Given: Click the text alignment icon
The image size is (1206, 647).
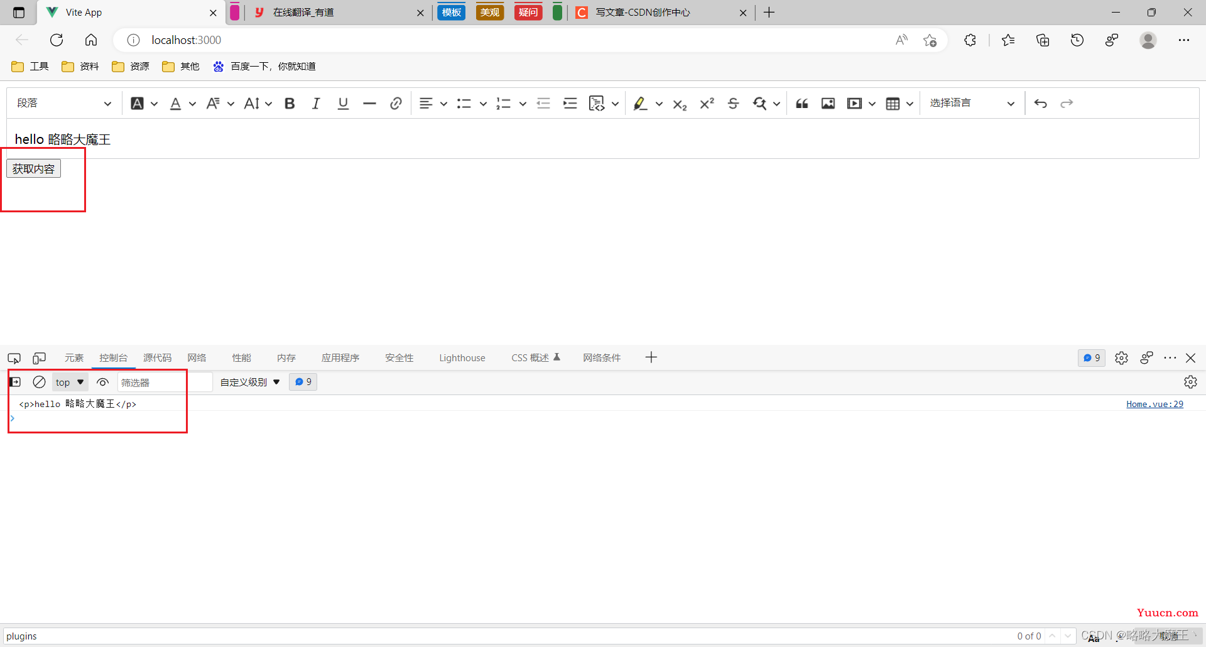Looking at the screenshot, I should click(x=426, y=104).
